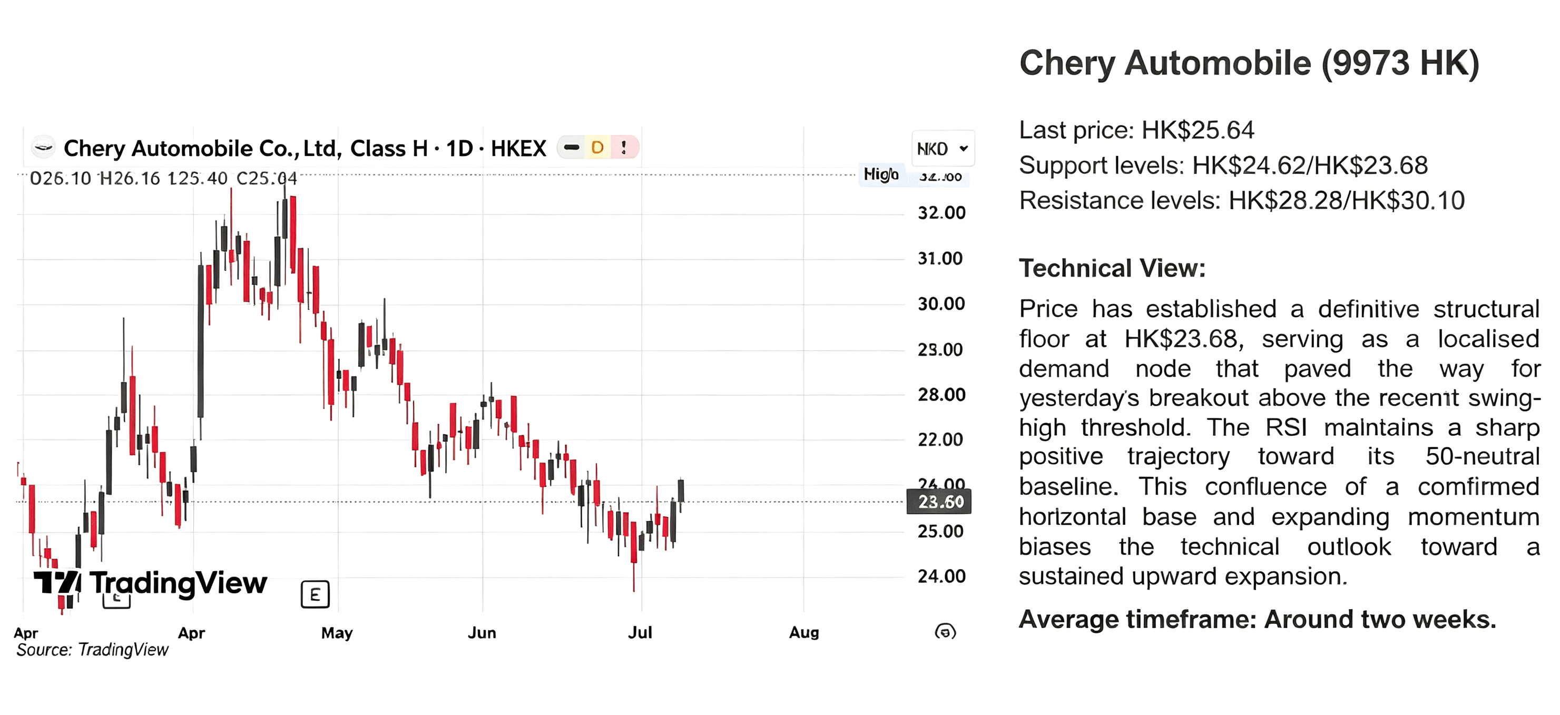Click the May label on time axis
Viewport: 1560px width, 715px height.
pos(337,633)
